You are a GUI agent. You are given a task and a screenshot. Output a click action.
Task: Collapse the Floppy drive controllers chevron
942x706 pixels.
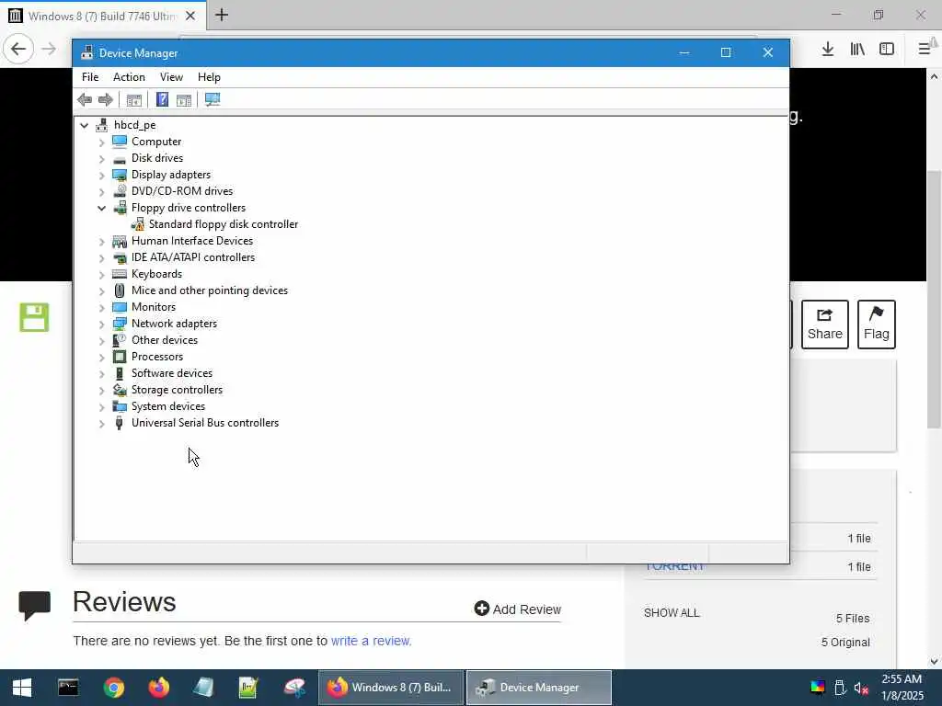coord(101,209)
